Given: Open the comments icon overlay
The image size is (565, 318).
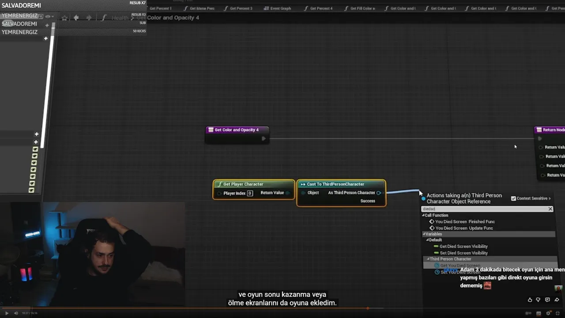Looking at the screenshot, I should point(547,300).
